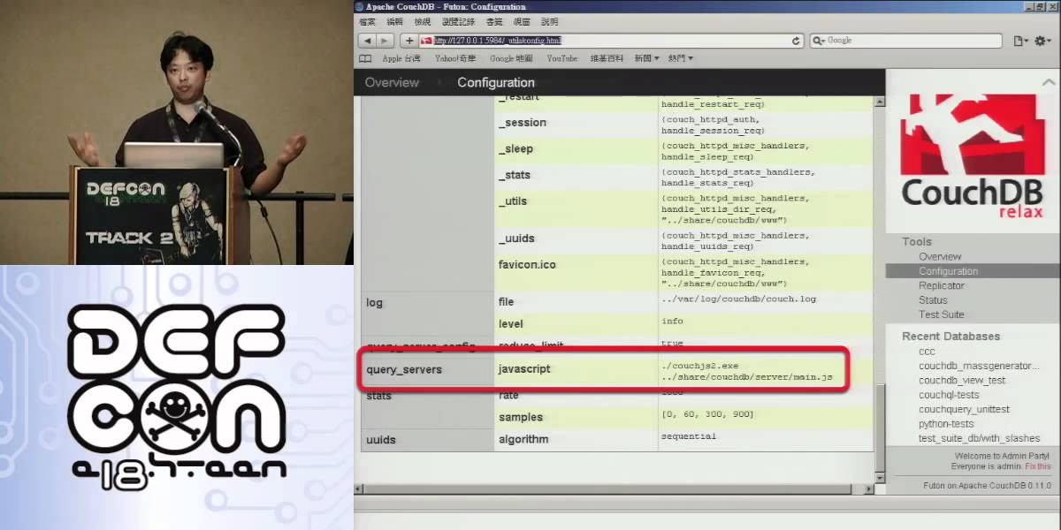Click the '_utils' handler name
Screen dimensions: 1061x530
click(513, 201)
